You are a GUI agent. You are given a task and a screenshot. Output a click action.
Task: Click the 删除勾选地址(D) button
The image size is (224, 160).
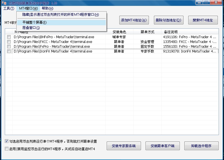[169, 20]
